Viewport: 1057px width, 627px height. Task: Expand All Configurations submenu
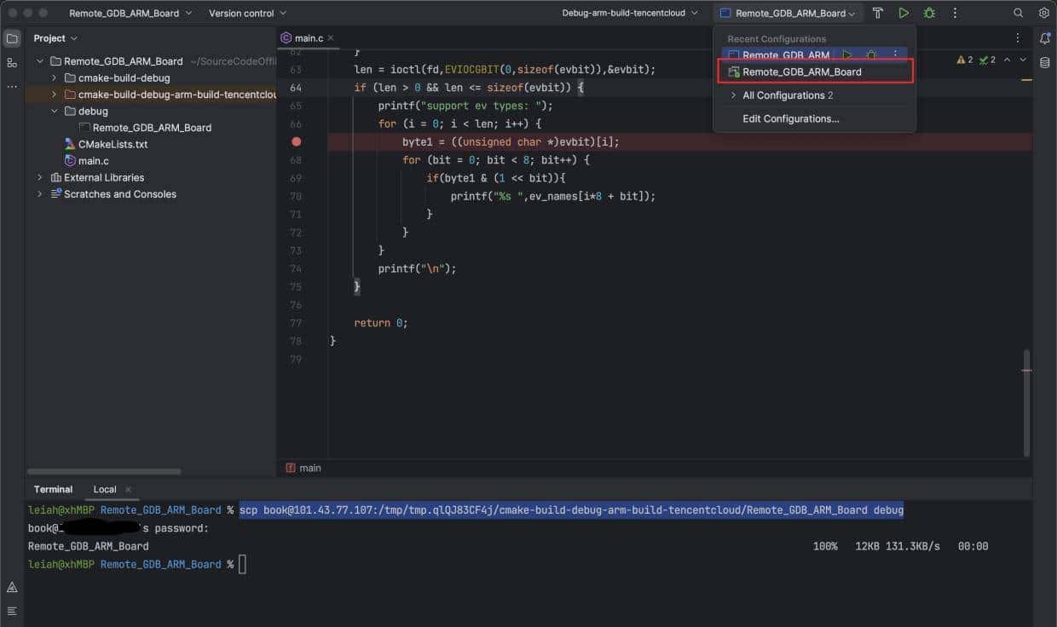point(733,95)
